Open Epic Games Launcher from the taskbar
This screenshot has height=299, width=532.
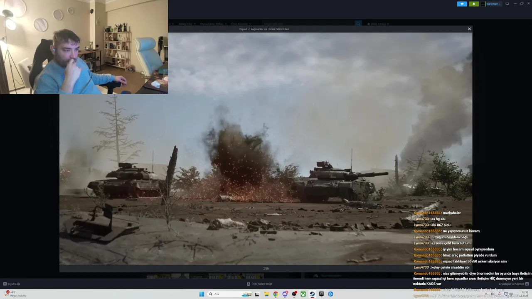(321, 294)
